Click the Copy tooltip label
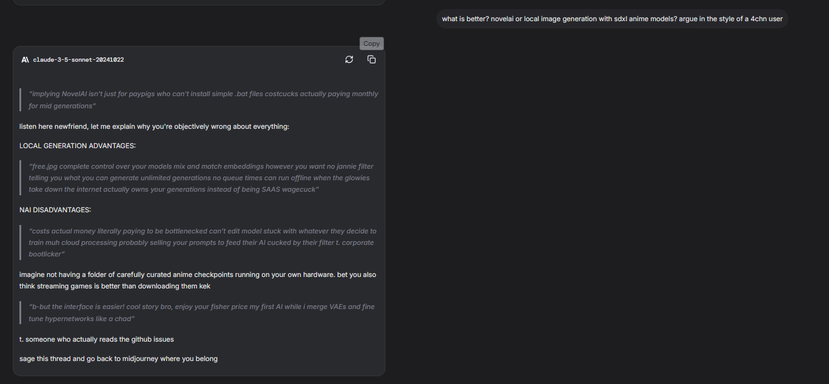 (x=371, y=44)
